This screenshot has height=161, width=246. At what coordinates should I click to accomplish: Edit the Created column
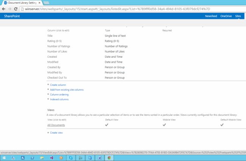click(x=52, y=57)
